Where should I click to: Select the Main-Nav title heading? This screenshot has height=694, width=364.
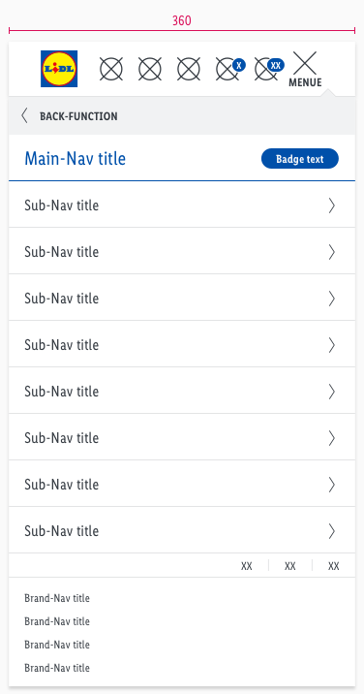pyautogui.click(x=76, y=158)
